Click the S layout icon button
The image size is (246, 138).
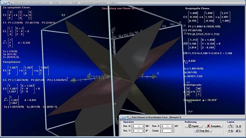(238, 131)
